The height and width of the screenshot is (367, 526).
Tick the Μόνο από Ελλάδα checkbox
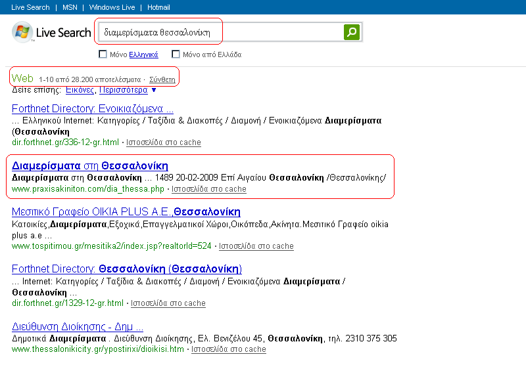pos(176,54)
